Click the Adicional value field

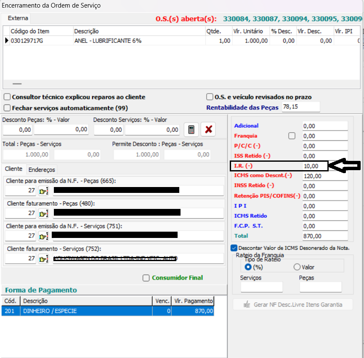325,126
